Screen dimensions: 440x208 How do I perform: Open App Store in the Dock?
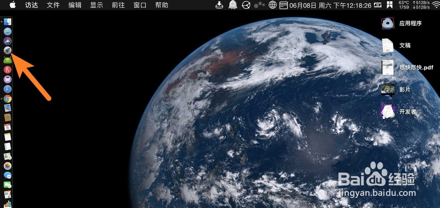pos(7,31)
